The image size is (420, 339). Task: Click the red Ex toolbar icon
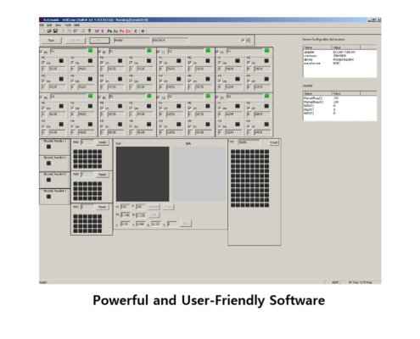[x=128, y=31]
